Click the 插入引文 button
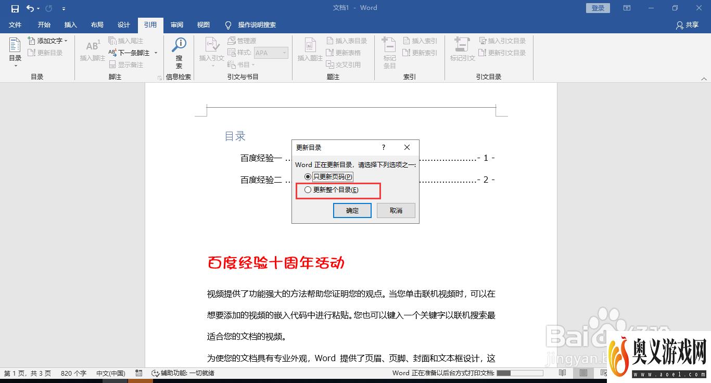This screenshot has height=383, width=711. [x=211, y=52]
